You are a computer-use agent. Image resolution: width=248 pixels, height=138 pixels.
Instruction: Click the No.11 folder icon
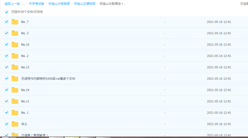(15, 101)
